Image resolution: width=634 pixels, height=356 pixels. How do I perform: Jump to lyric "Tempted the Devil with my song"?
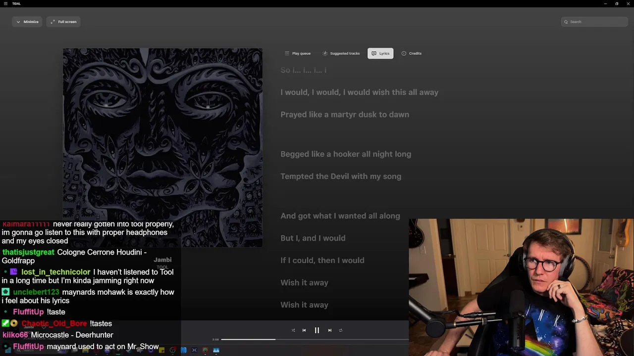(x=341, y=176)
